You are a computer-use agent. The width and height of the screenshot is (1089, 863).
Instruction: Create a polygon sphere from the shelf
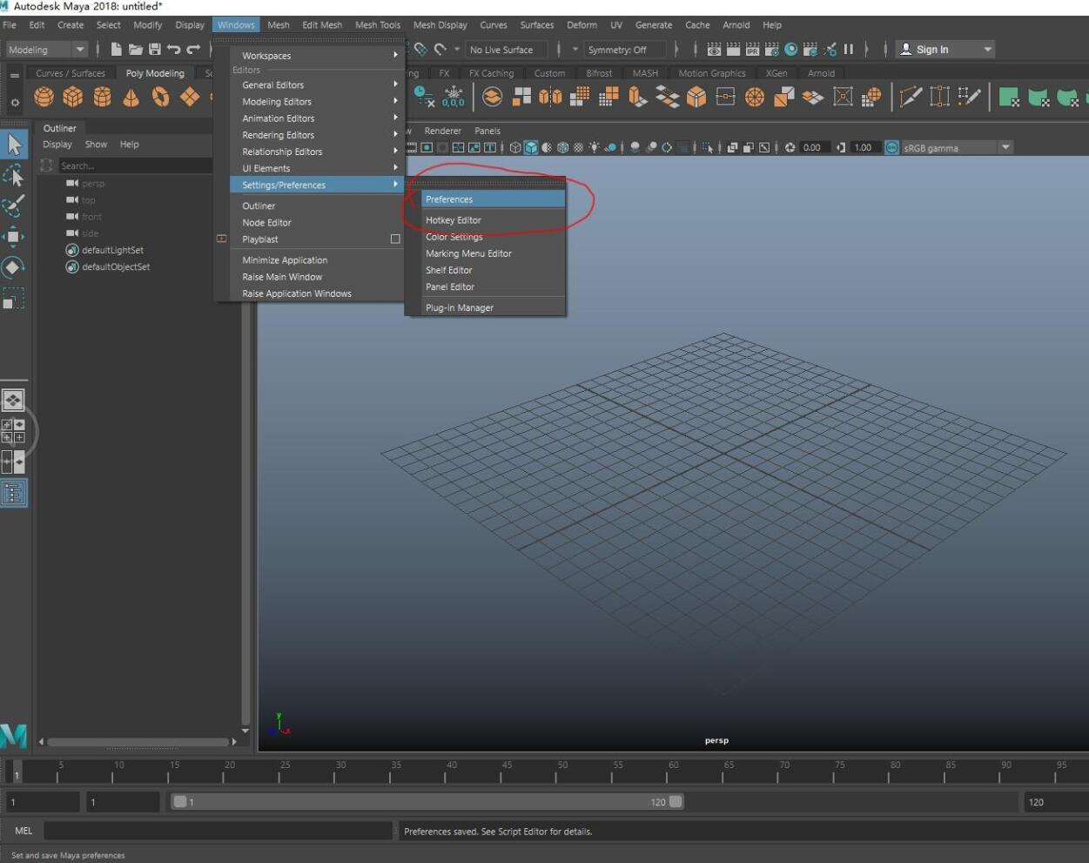[44, 97]
